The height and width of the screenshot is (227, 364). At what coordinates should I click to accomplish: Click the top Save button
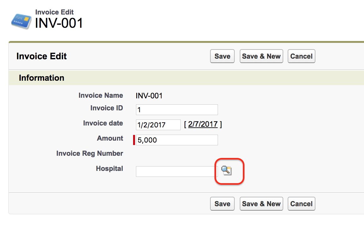pos(222,56)
